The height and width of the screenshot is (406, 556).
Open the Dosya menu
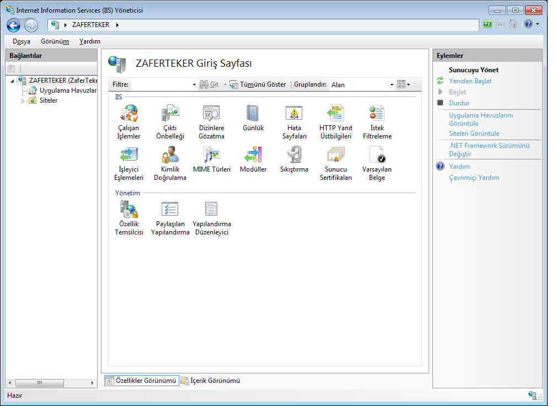tap(22, 41)
